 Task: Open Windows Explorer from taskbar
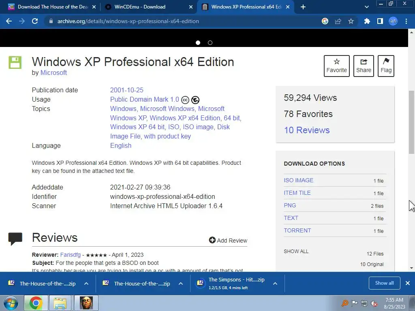[60, 303]
